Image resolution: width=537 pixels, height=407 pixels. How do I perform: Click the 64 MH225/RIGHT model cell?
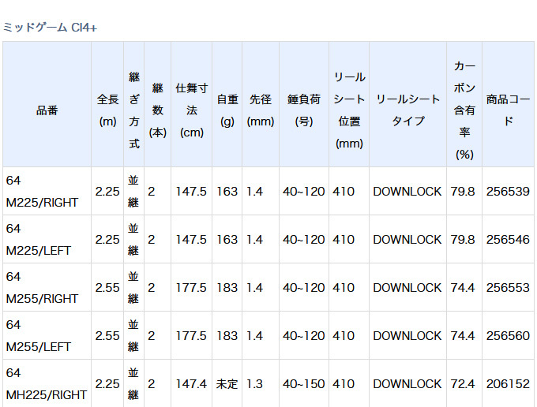[46, 384]
